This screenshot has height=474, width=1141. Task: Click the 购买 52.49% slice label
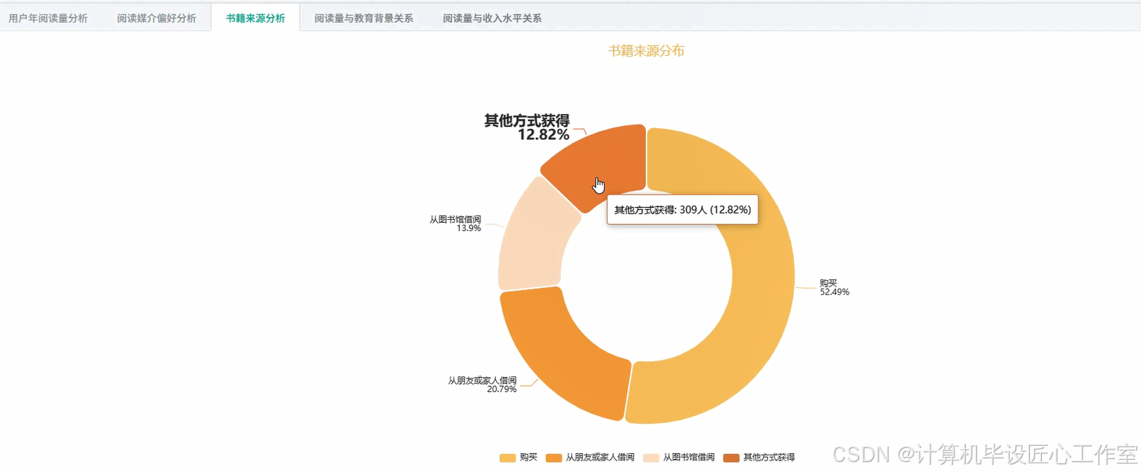click(x=834, y=288)
